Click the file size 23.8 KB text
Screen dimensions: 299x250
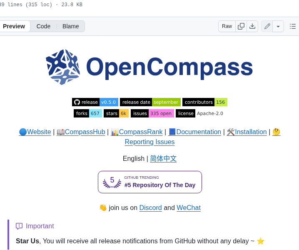[72, 5]
